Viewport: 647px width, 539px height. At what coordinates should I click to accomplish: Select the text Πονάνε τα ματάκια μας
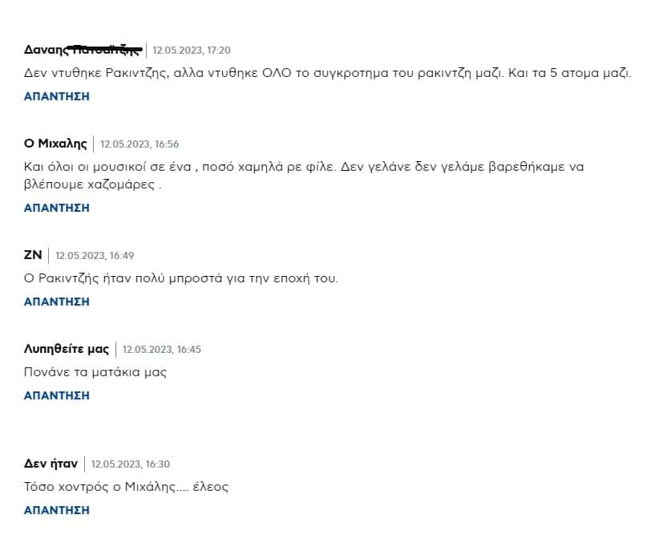(95, 372)
